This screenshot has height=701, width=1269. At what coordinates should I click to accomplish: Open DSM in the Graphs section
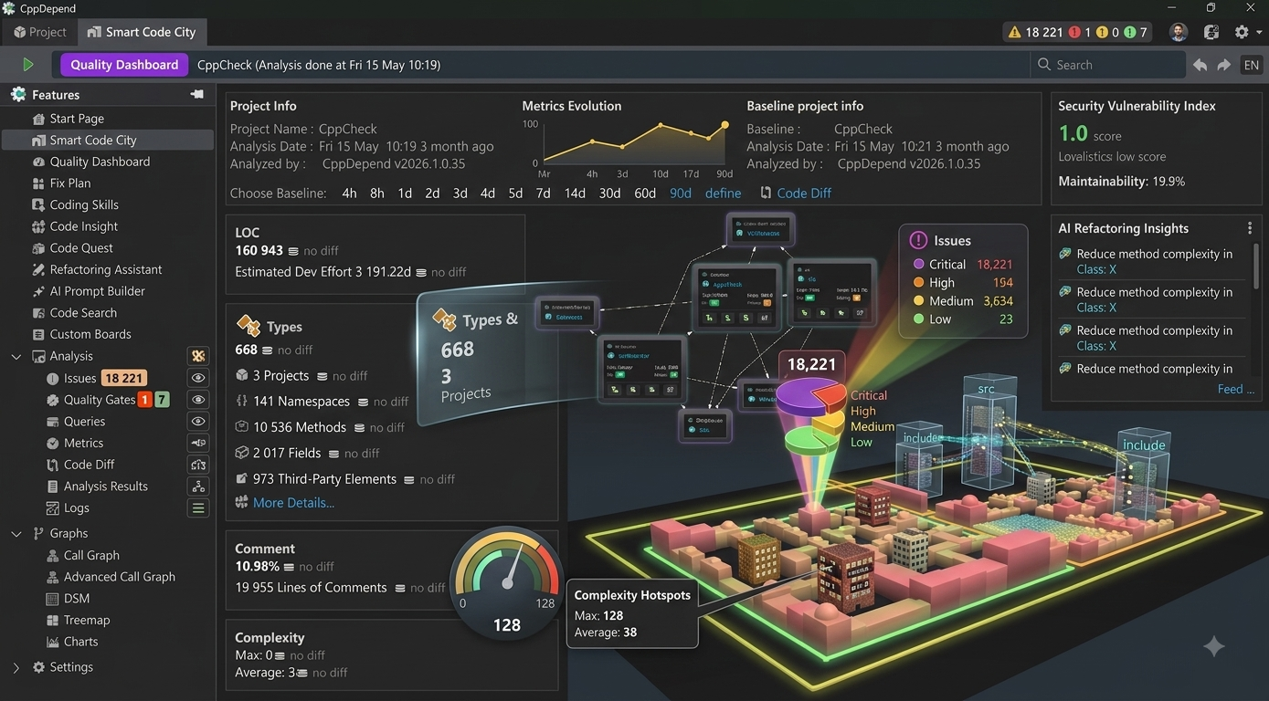(77, 599)
